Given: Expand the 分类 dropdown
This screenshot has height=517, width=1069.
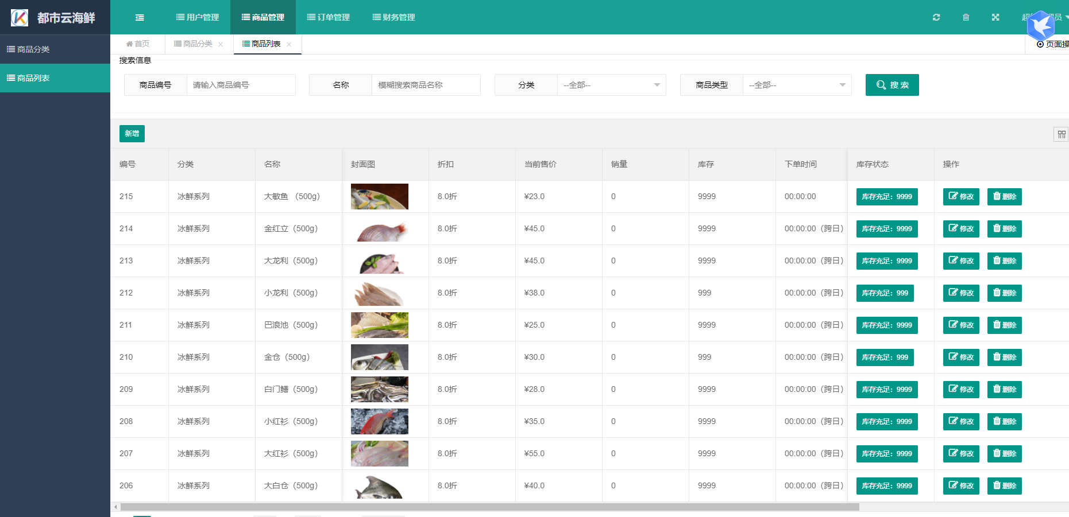Looking at the screenshot, I should pos(611,85).
